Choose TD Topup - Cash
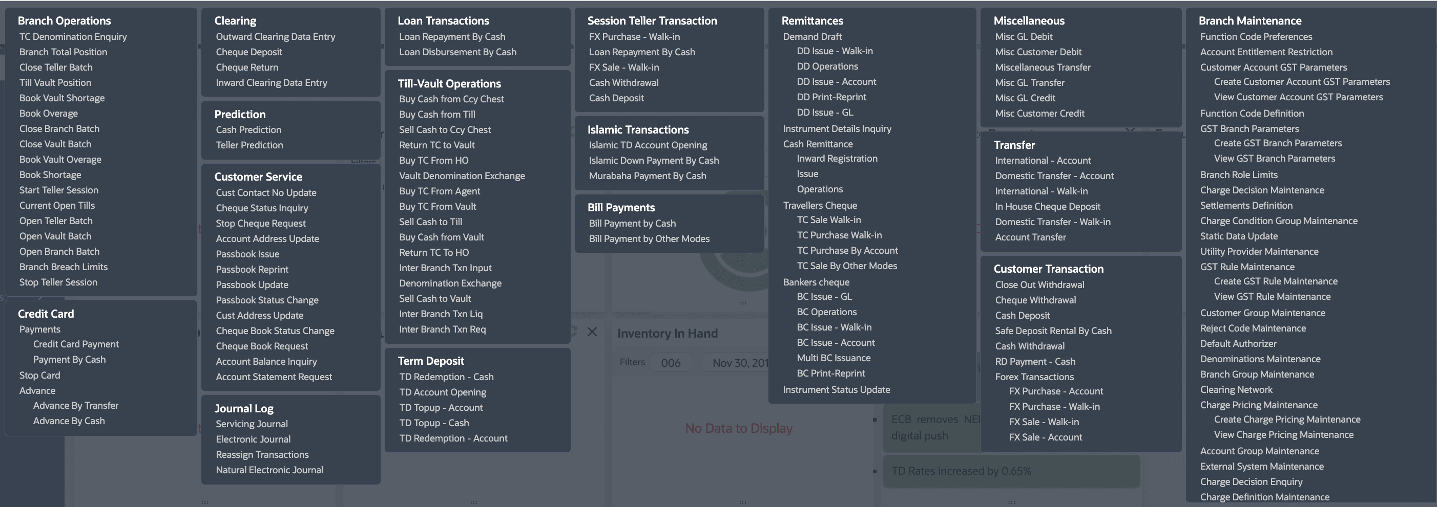The width and height of the screenshot is (1437, 507). tap(434, 423)
